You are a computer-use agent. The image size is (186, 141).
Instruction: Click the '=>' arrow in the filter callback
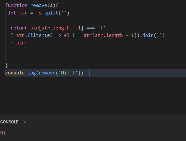[58, 35]
